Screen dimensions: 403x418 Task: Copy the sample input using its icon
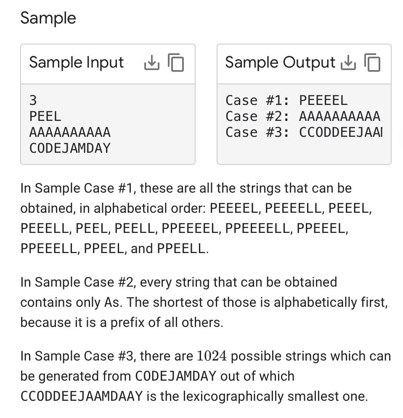[177, 62]
